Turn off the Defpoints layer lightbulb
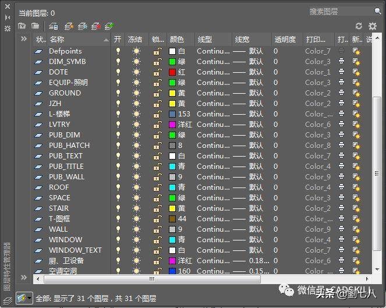The width and height of the screenshot is (386, 308). pos(118,51)
